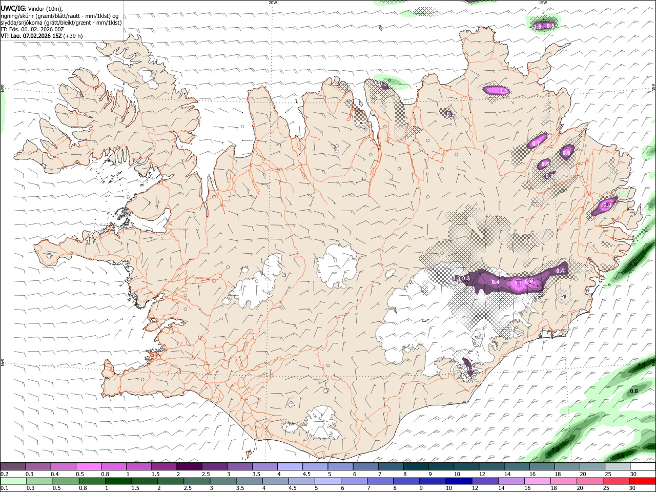The image size is (656, 492).
Task: Click the 'rigning/skúrir' legend description line
Action: pyautogui.click(x=59, y=16)
